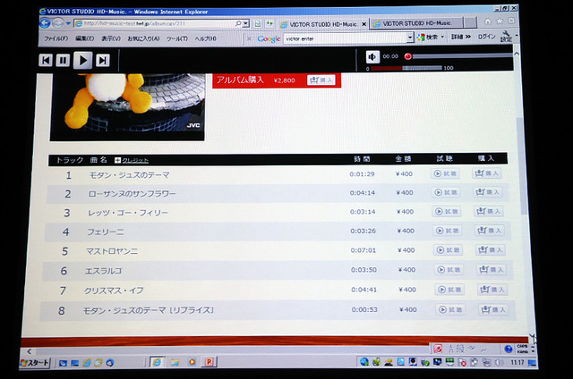Select track title ローザンヌのサンフラワー
573x379 pixels.
click(x=132, y=194)
